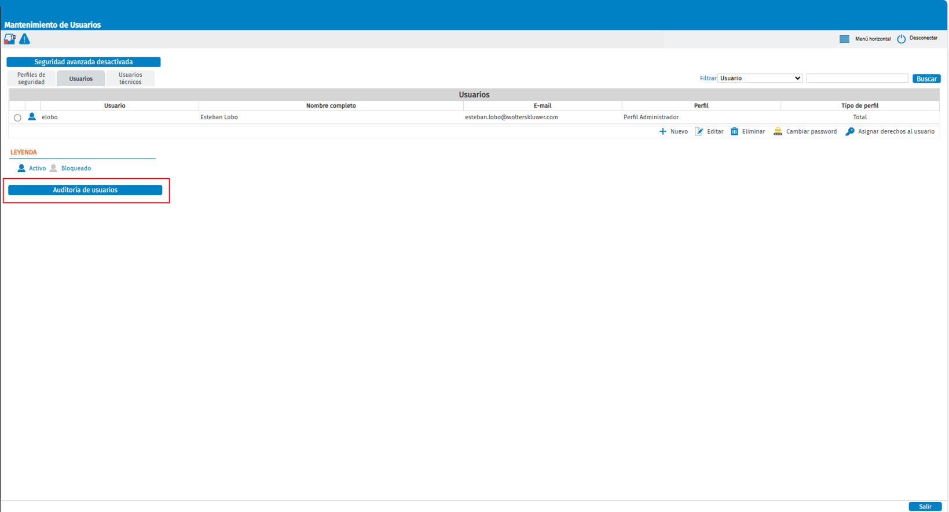Screen dimensions: 949x512
Task: Click the lock icon for Cambiar password
Action: (x=778, y=131)
